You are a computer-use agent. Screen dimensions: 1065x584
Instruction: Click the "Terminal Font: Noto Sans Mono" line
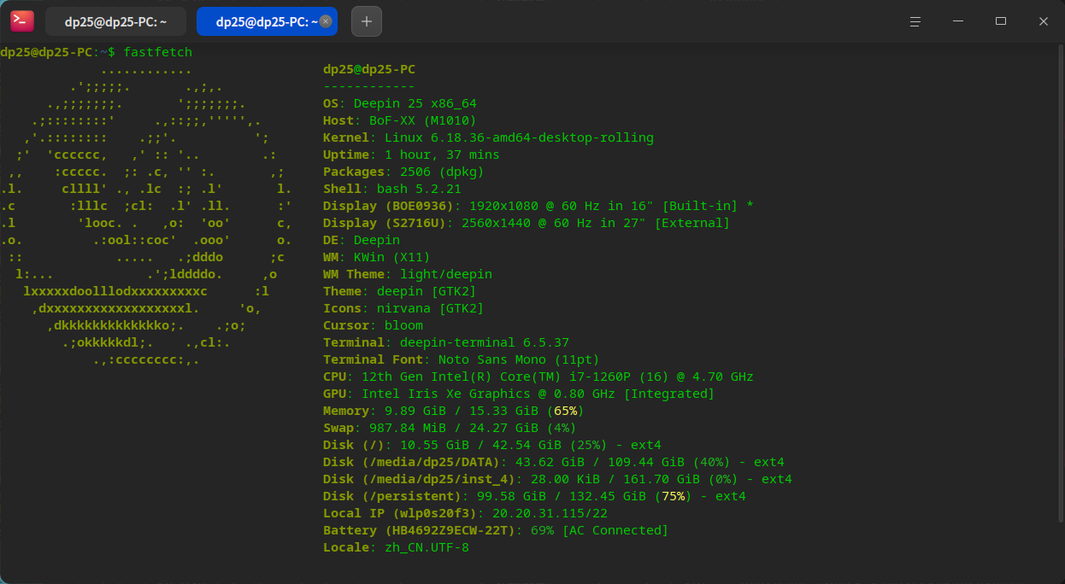tap(462, 359)
